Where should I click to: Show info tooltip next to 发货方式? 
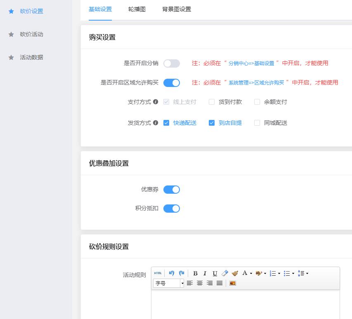pyautogui.click(x=156, y=123)
